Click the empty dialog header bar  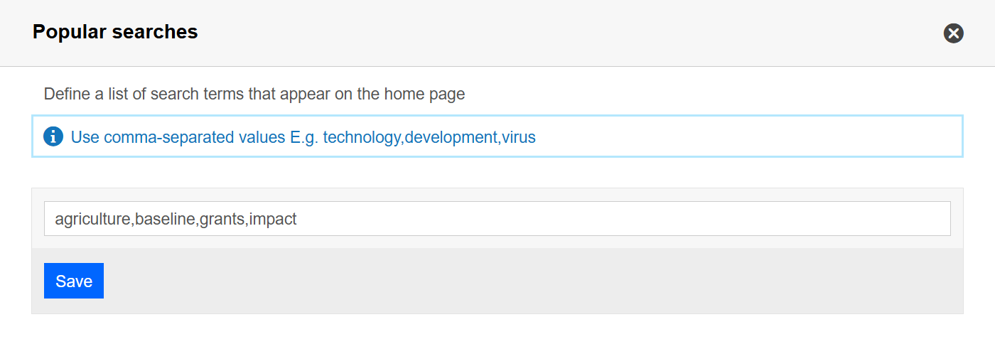569,33
